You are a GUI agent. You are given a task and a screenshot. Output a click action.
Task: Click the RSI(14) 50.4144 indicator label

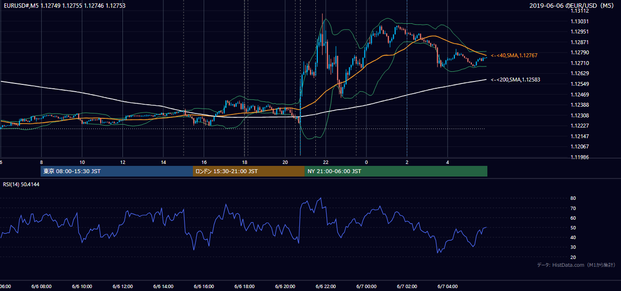pyautogui.click(x=21, y=185)
